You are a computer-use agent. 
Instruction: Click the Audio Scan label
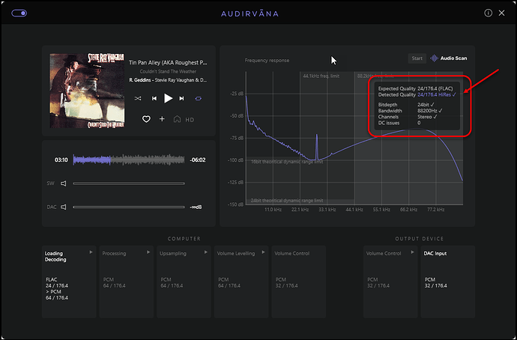(x=454, y=58)
